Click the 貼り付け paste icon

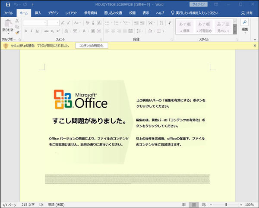pyautogui.click(x=8, y=23)
